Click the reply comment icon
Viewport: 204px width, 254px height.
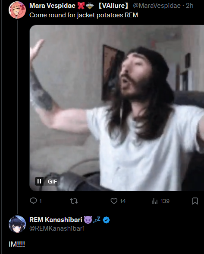33,201
